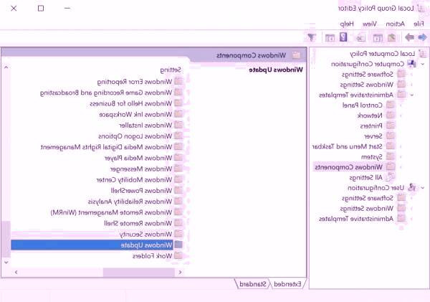The width and height of the screenshot is (430, 302).
Task: Click the Local Group Policy Editor title icon
Action: [421, 8]
